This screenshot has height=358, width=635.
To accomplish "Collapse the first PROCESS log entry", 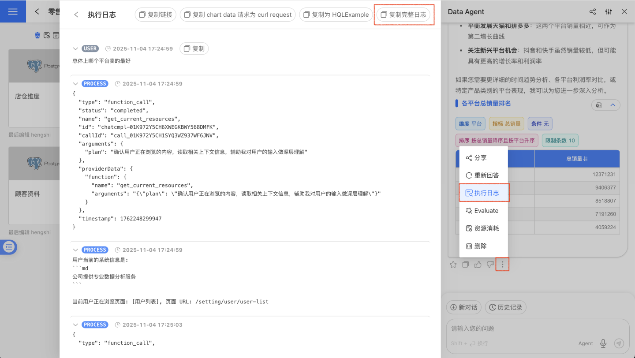I will pos(75,84).
